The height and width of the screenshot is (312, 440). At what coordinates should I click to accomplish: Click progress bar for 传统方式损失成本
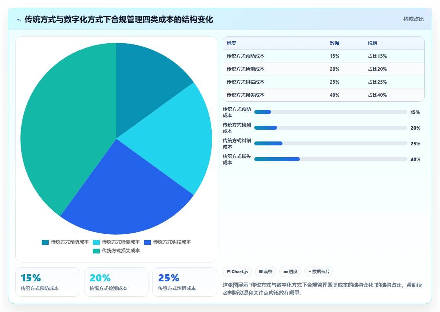[x=330, y=159]
